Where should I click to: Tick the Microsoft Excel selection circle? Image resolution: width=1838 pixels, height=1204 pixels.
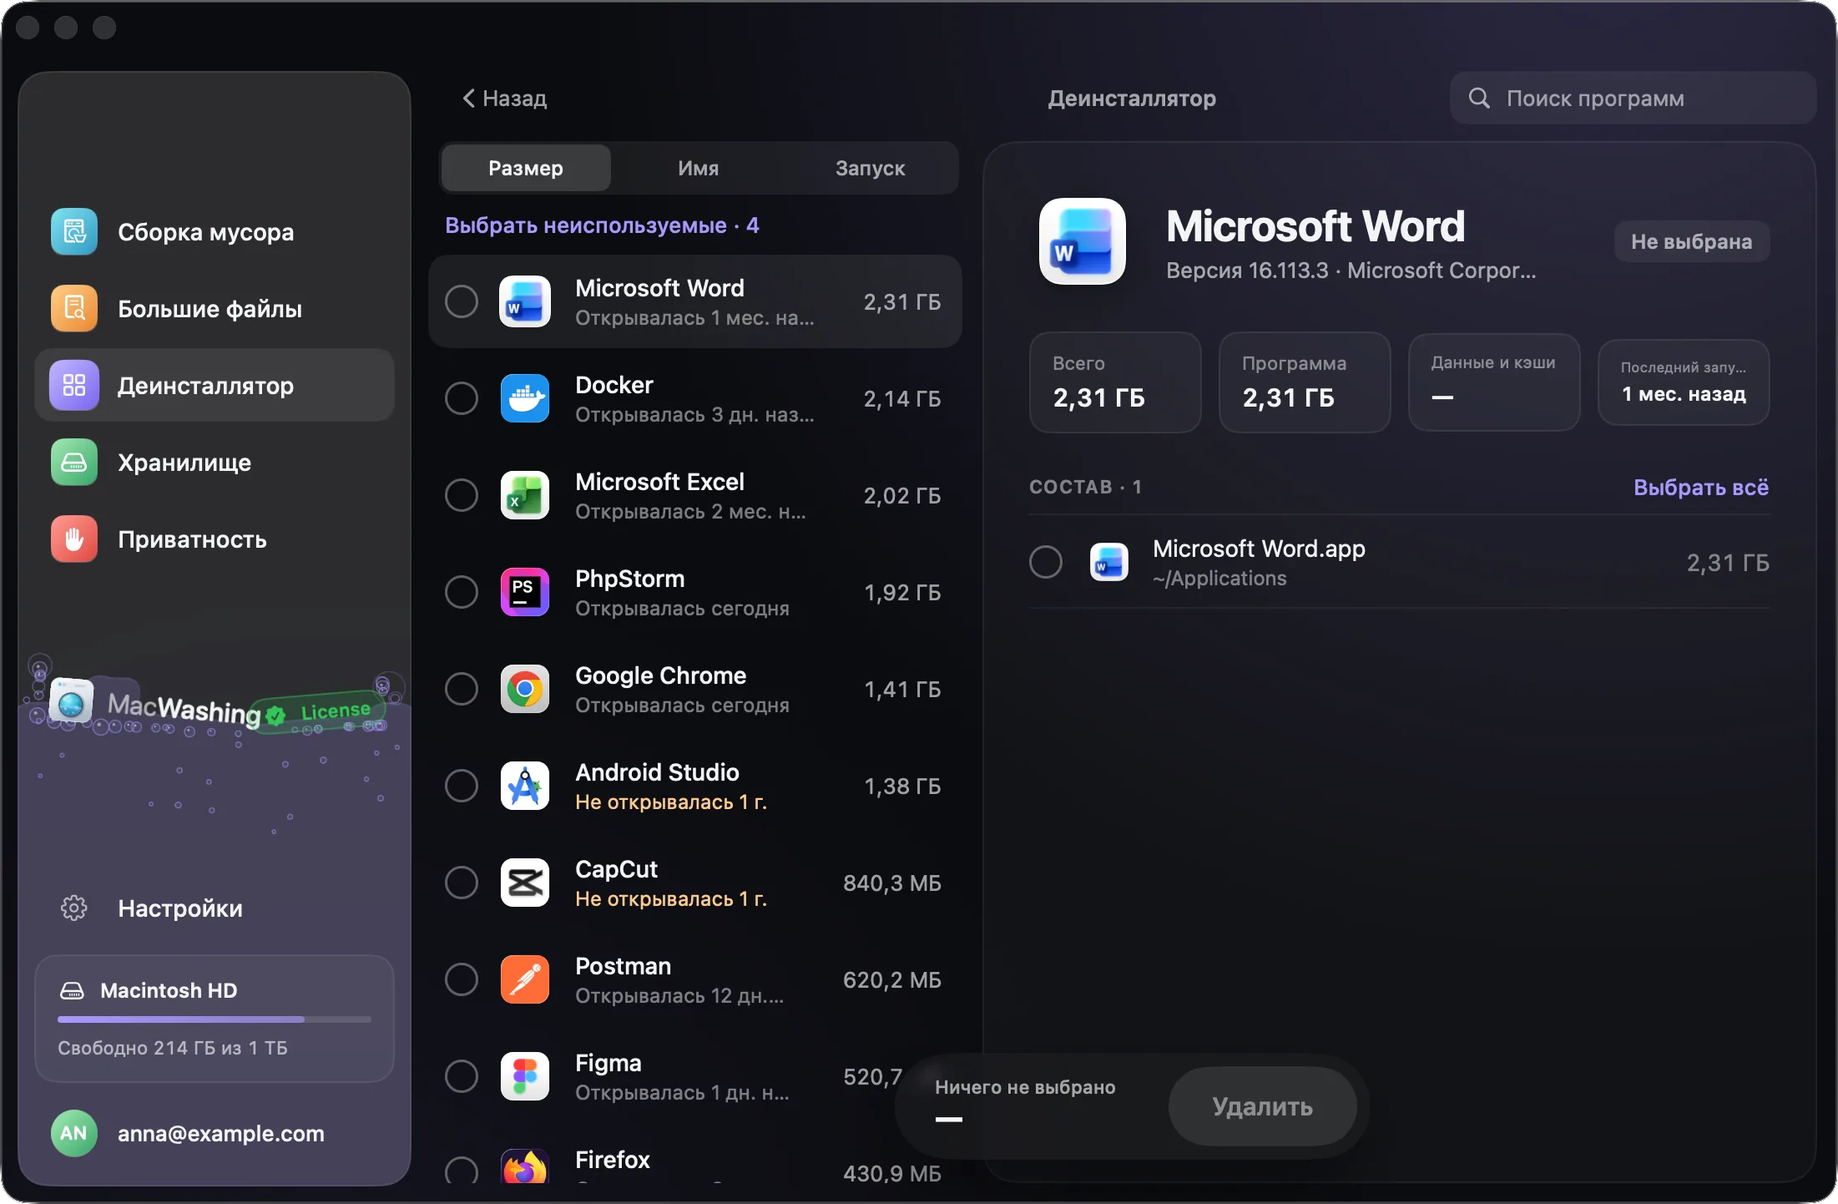(x=462, y=495)
